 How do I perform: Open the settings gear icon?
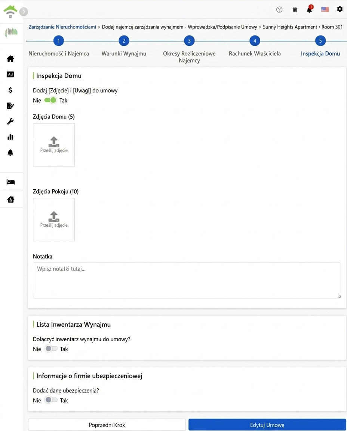point(340,9)
